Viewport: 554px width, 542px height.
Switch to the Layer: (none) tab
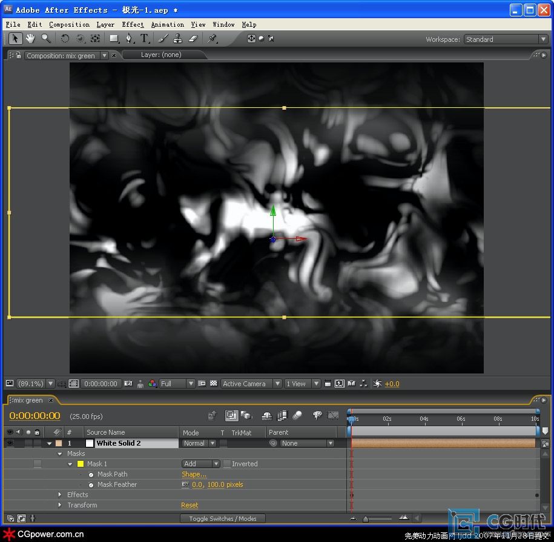pos(161,55)
